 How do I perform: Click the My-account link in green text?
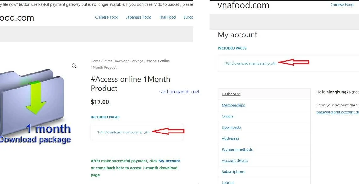[169, 161]
